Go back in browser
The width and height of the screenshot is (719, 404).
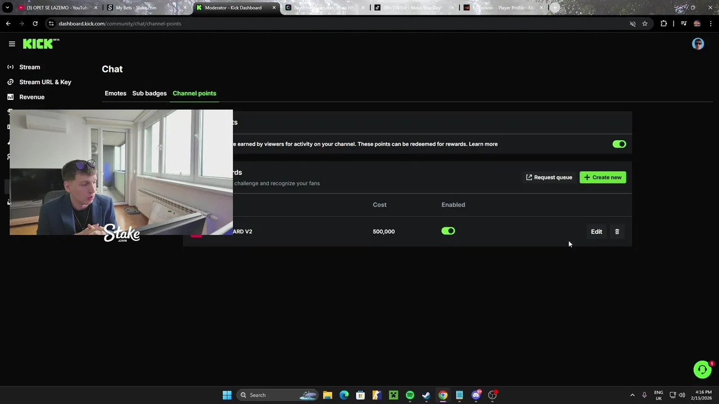8,24
